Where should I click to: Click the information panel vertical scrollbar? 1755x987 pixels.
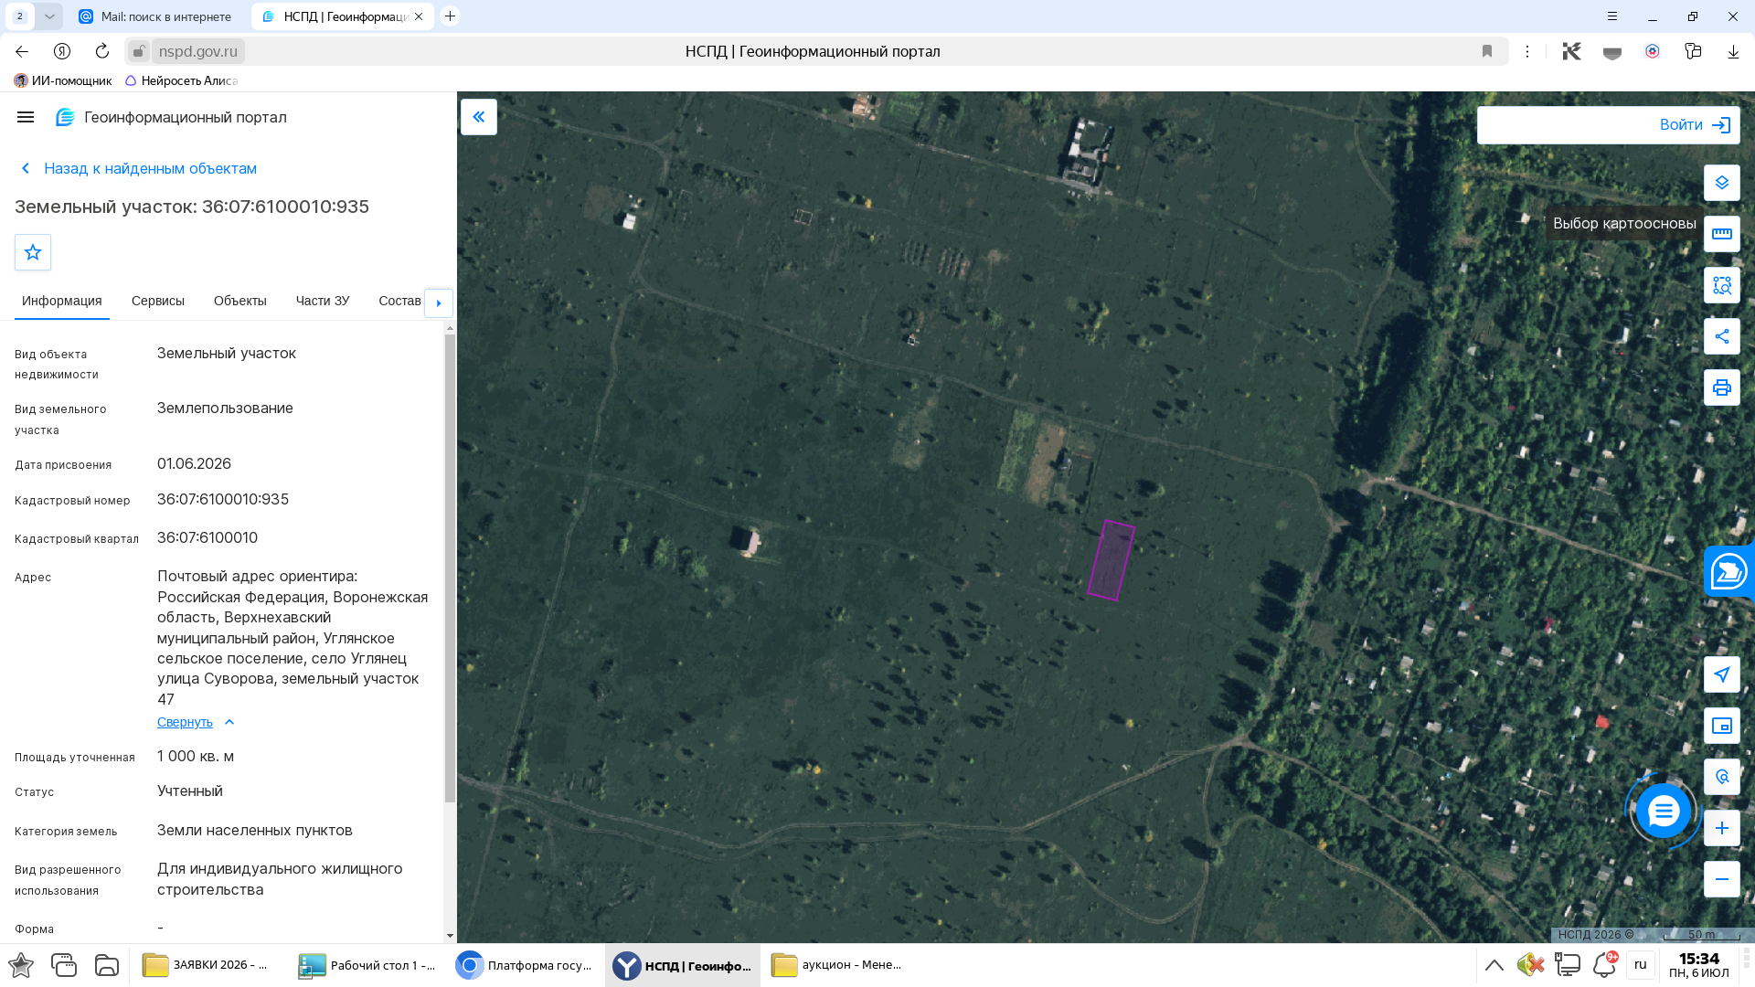450,567
